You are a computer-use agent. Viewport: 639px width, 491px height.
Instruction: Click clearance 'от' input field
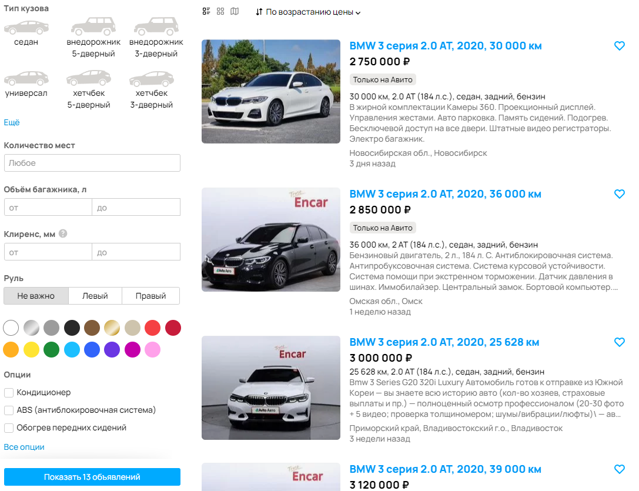[48, 252]
